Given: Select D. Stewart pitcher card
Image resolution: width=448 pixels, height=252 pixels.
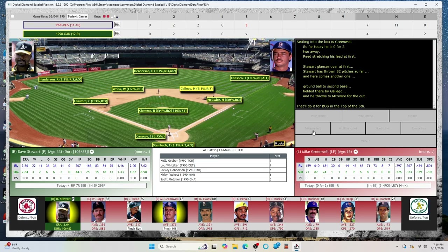Looking at the screenshot, I should (63, 213).
